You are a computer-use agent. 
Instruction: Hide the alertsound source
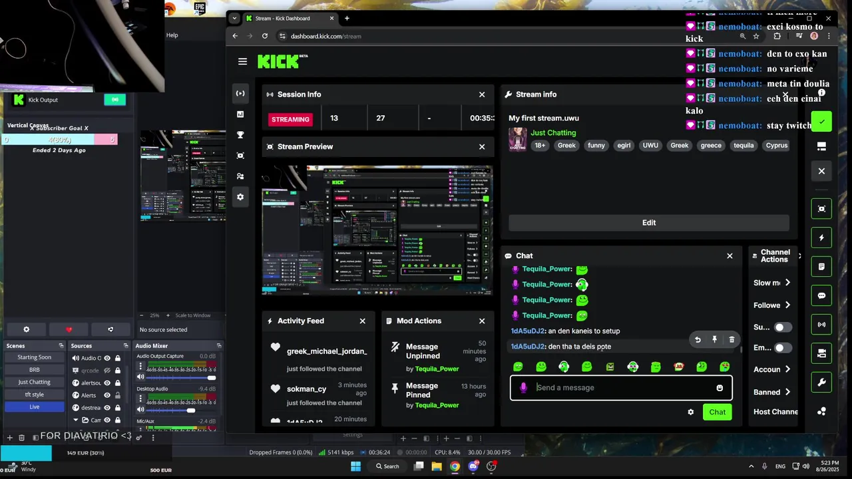pyautogui.click(x=107, y=383)
